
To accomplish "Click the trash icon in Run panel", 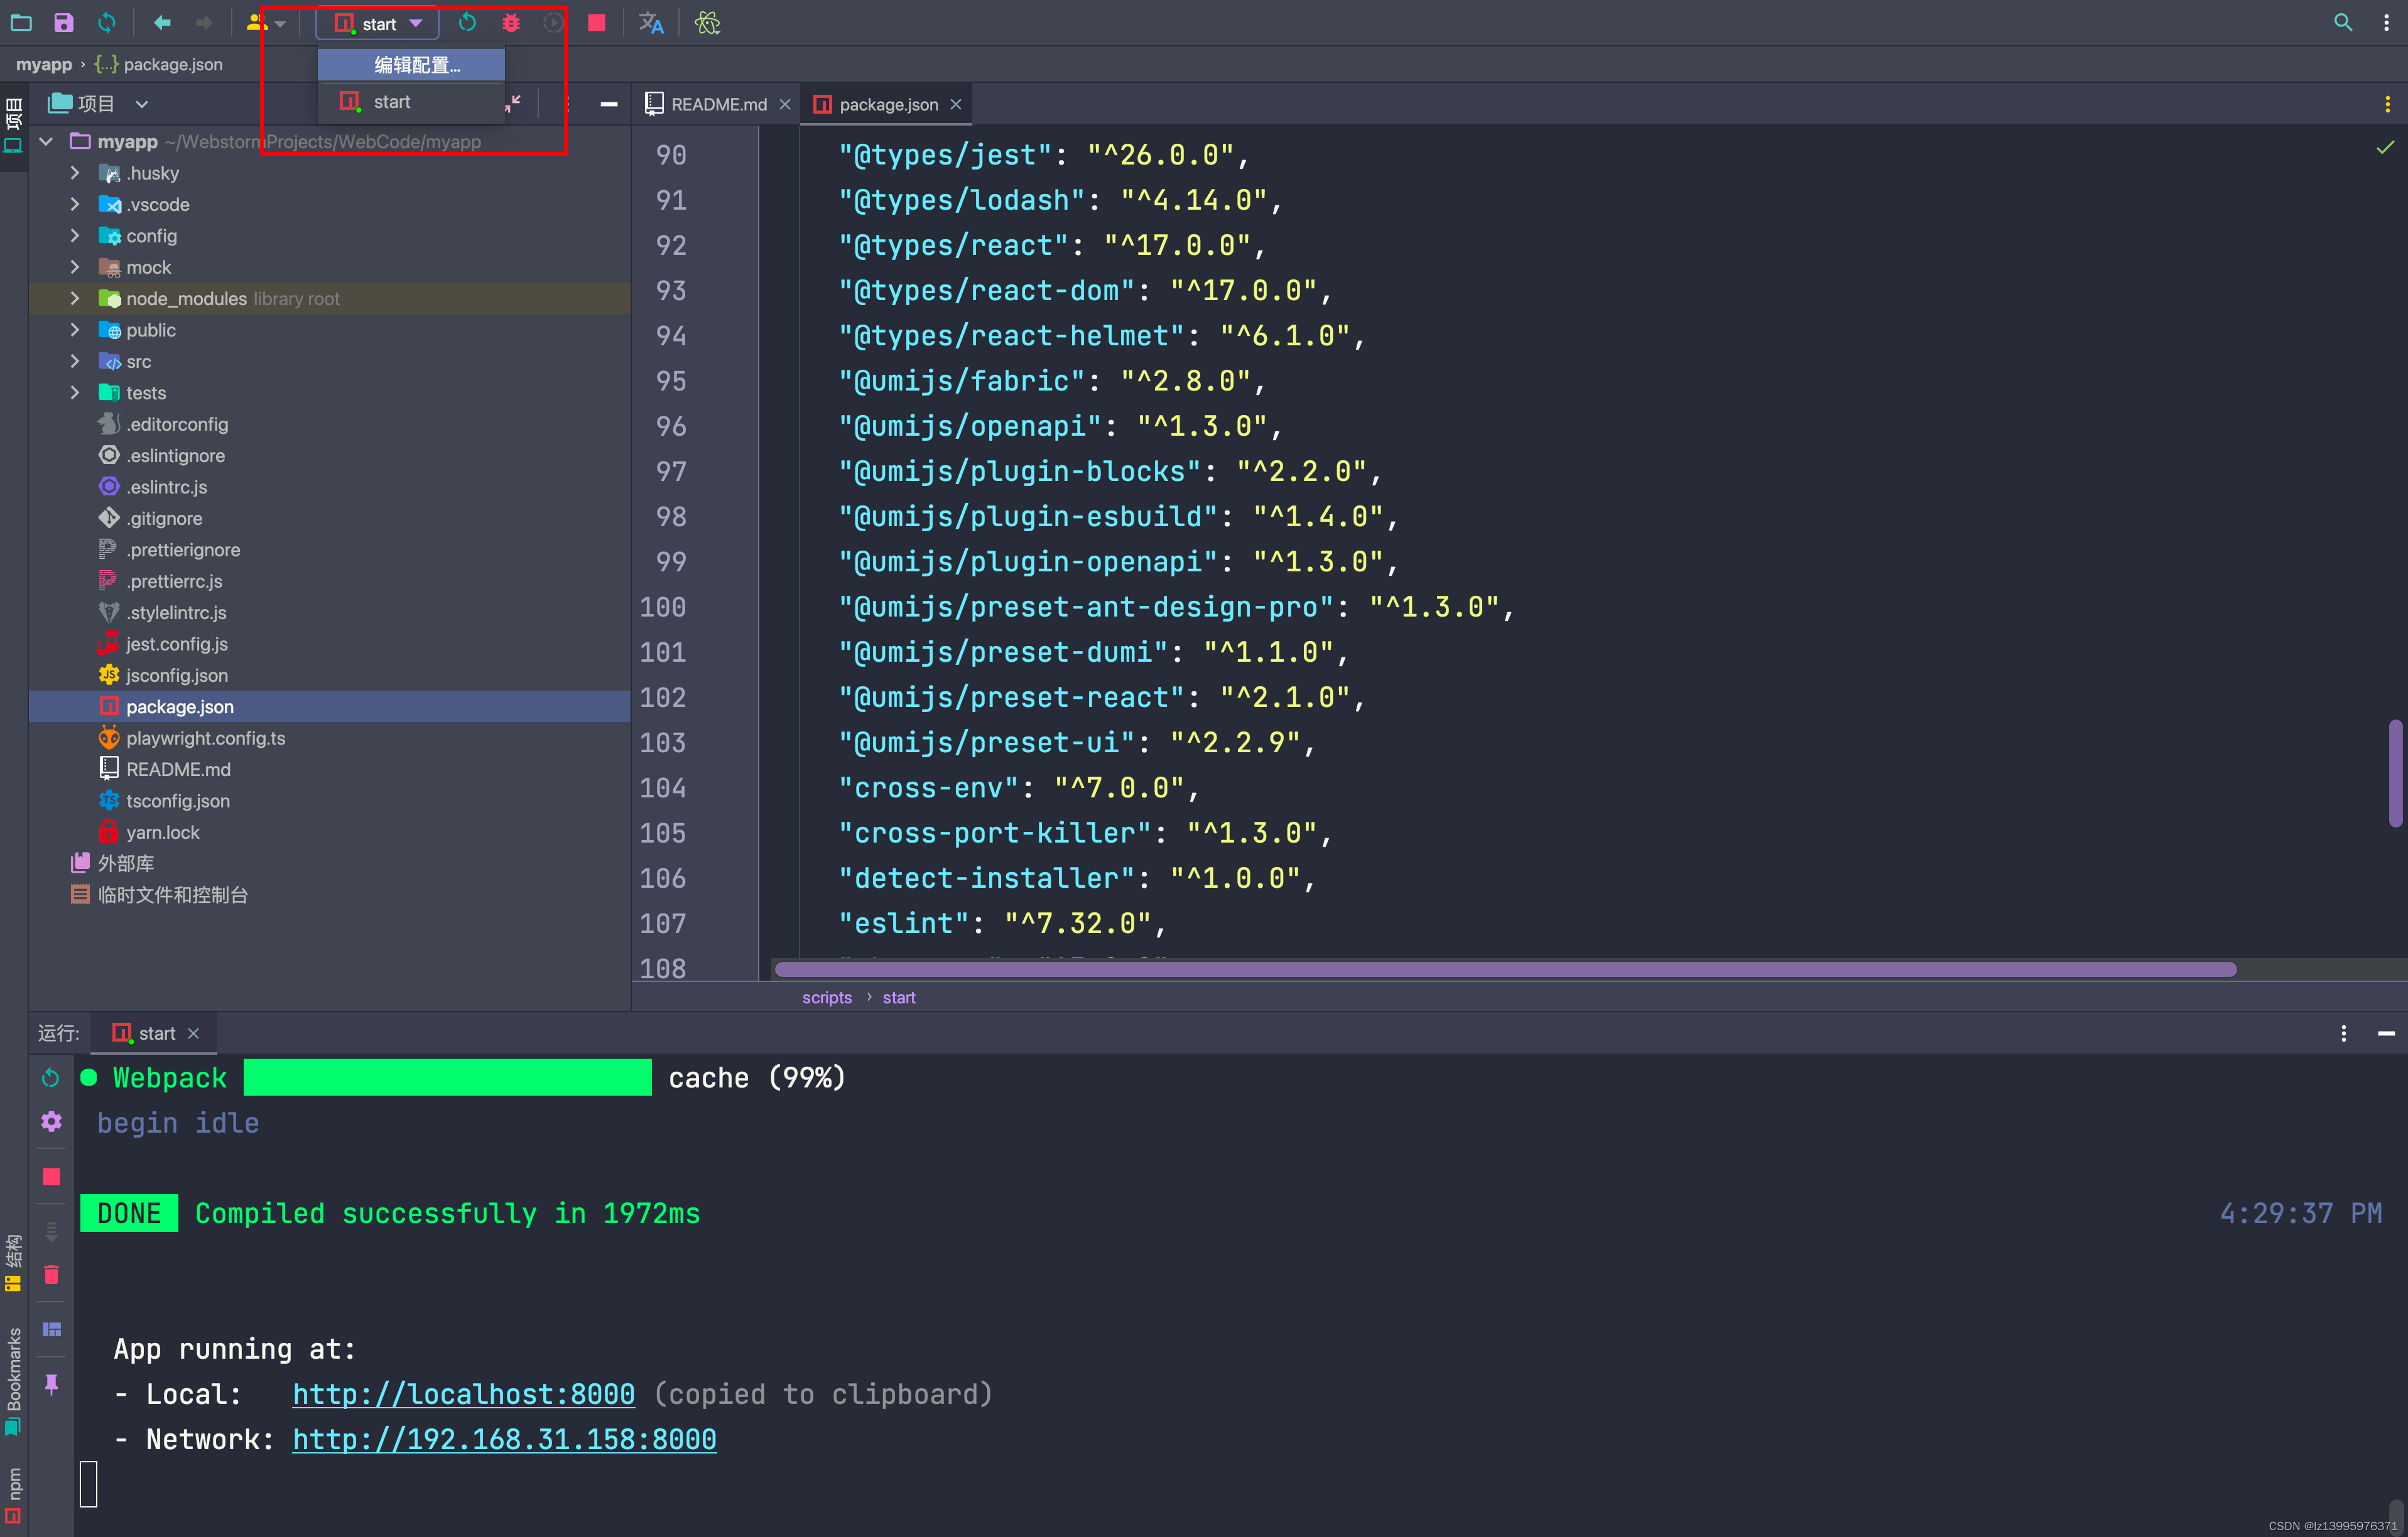I will point(51,1275).
